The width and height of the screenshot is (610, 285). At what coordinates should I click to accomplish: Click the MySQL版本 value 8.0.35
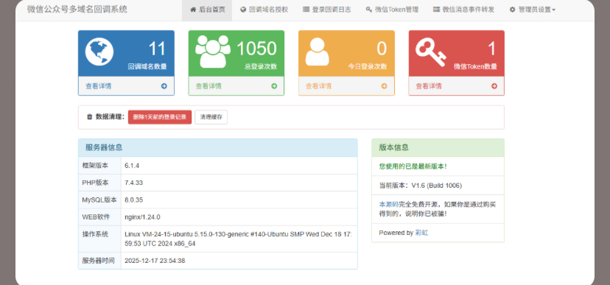(133, 200)
